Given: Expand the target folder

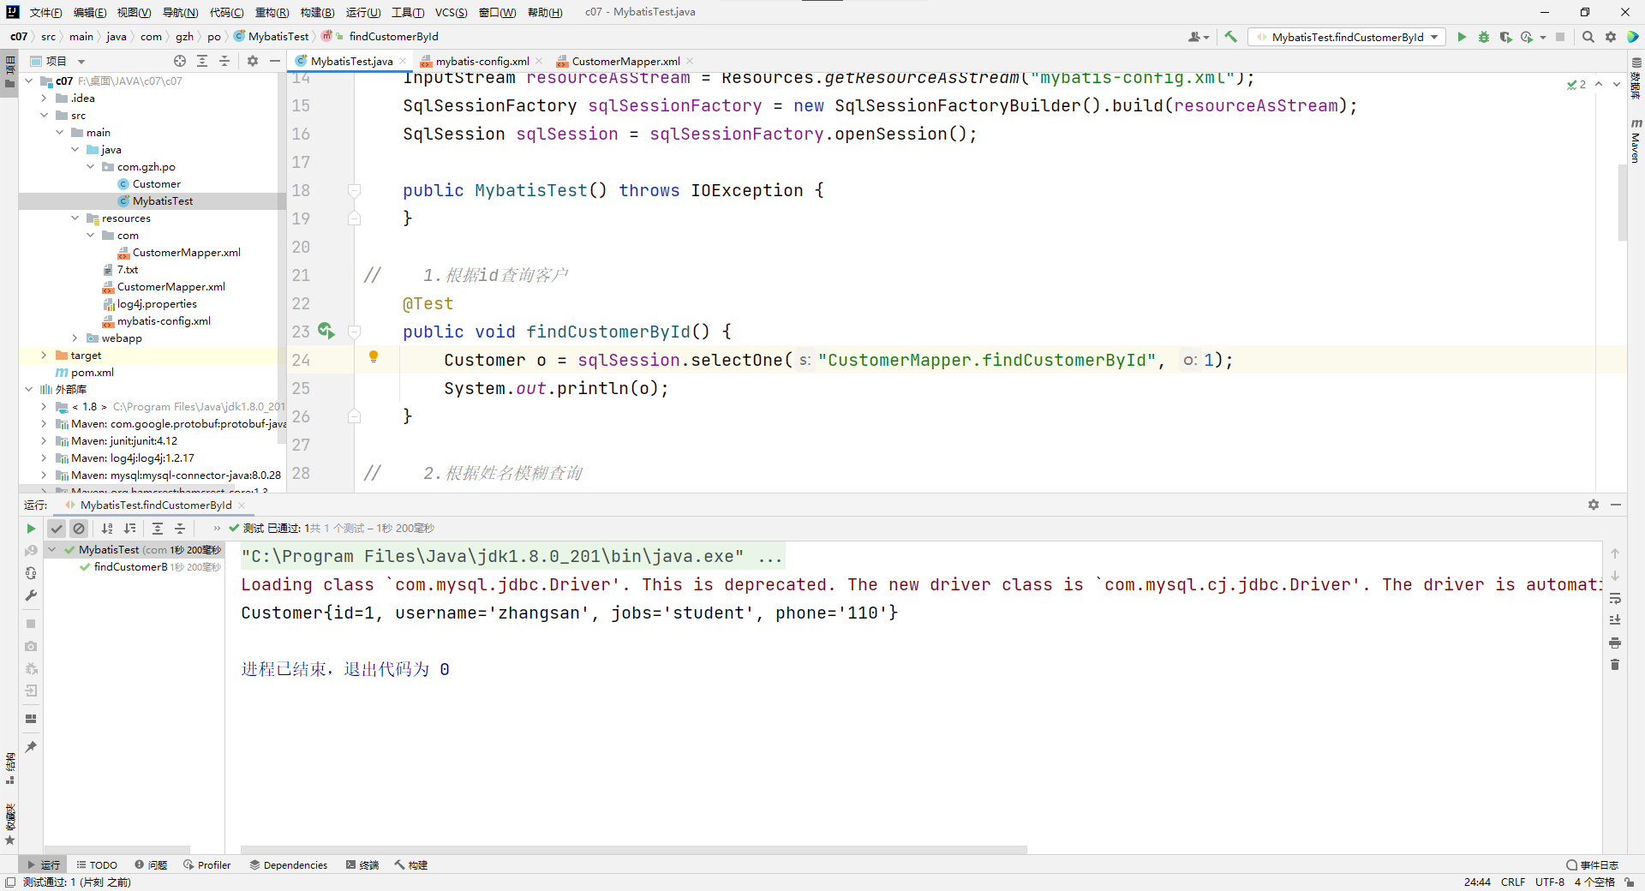Looking at the screenshot, I should tap(44, 355).
